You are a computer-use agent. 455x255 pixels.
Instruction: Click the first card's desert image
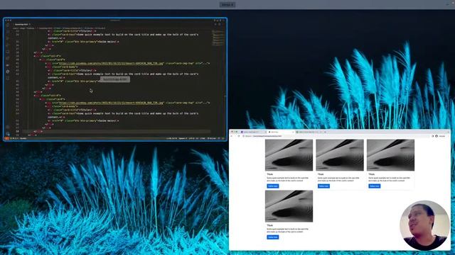(289, 155)
